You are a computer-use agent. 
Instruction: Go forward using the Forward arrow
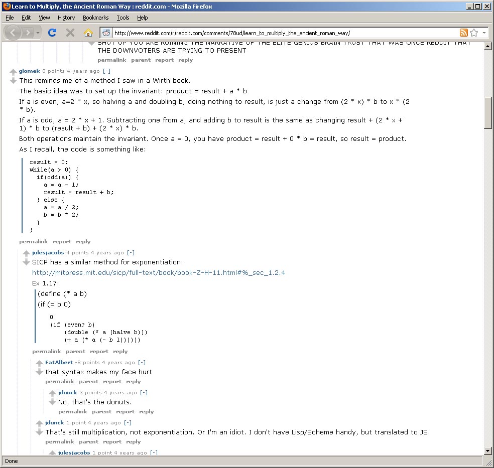28,33
